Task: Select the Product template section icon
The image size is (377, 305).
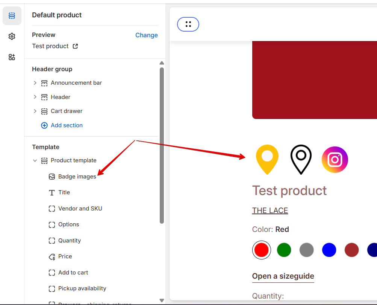Action: click(44, 161)
